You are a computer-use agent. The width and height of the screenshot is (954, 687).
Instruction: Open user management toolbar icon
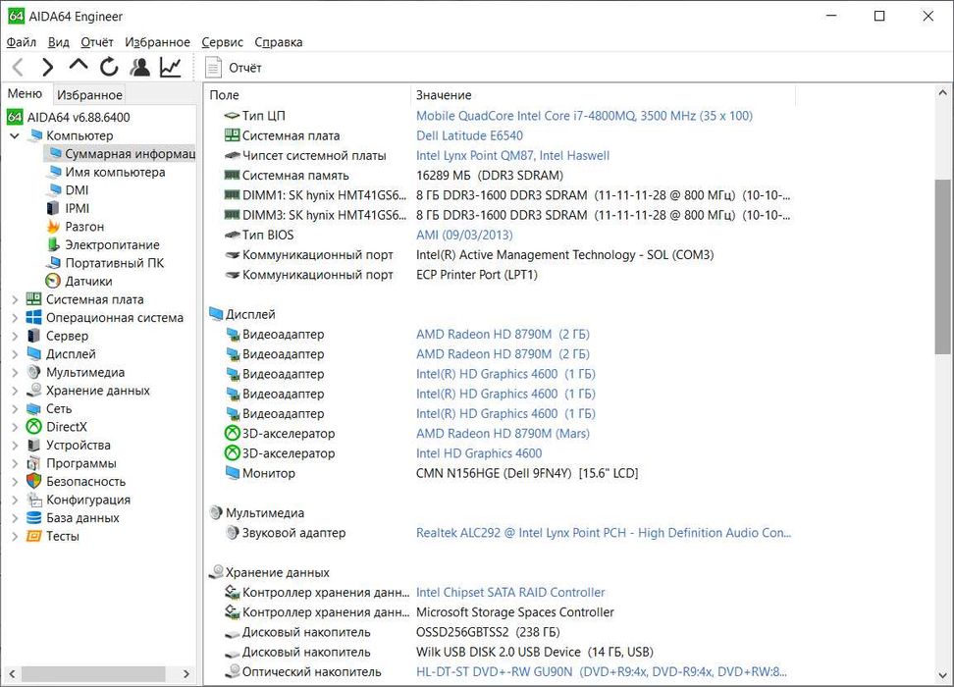pos(140,67)
